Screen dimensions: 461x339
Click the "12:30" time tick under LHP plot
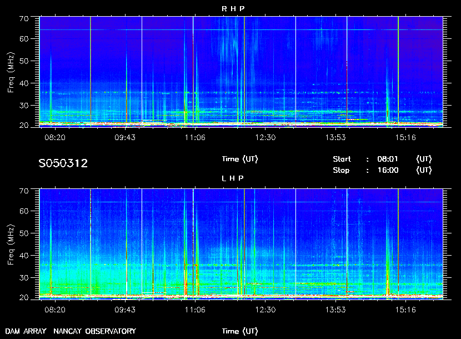(265, 310)
